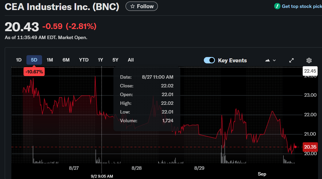The height and width of the screenshot is (179, 322).
Task: Select the 5D chart range
Action: [x=34, y=60]
